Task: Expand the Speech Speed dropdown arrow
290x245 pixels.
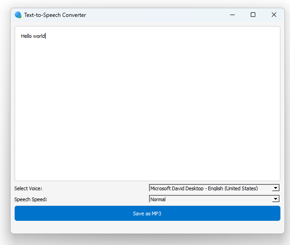Action: (x=275, y=199)
